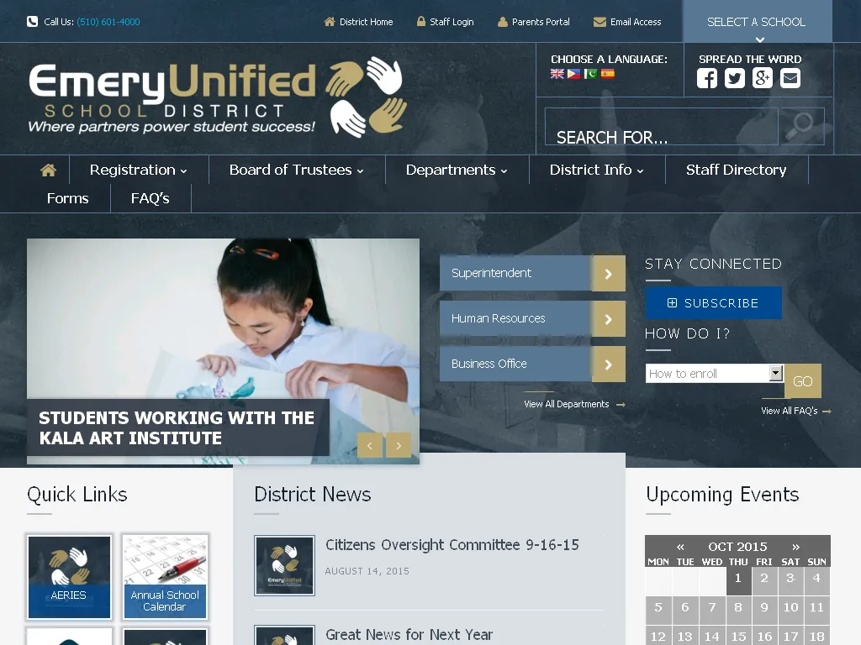Image resolution: width=861 pixels, height=645 pixels.
Task: Open View All FAQ's link
Action: (x=795, y=411)
